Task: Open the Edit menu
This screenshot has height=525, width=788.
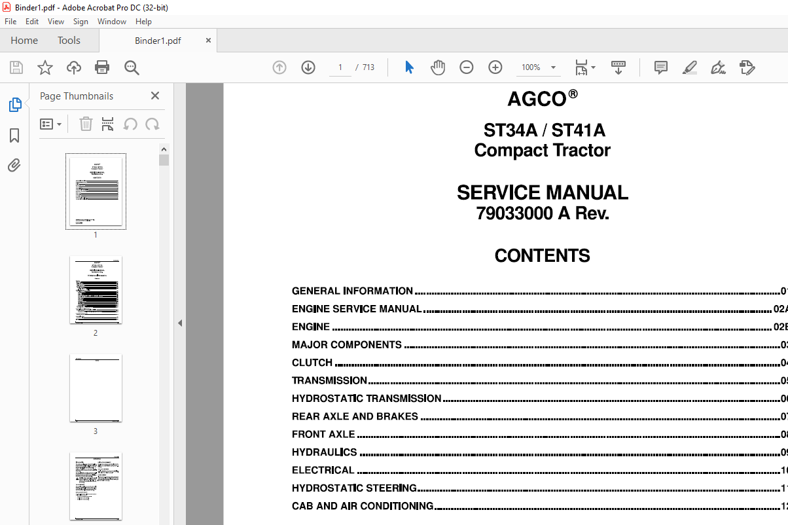Action: [x=32, y=22]
